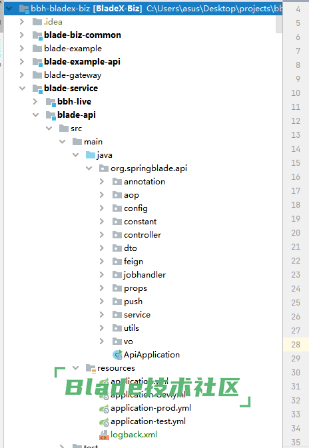Click the .idea folder icon
309x448 pixels.
point(37,22)
